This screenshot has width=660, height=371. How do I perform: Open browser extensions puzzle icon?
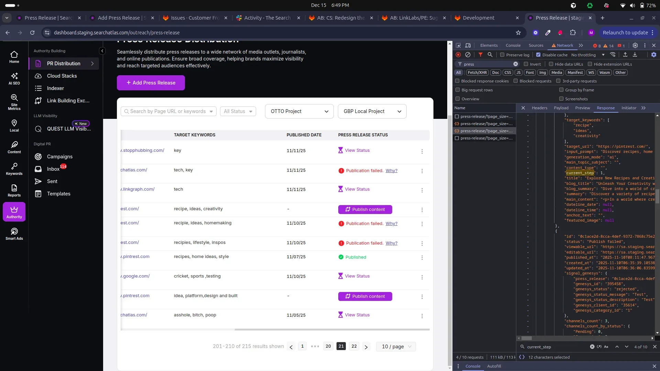coord(573,33)
